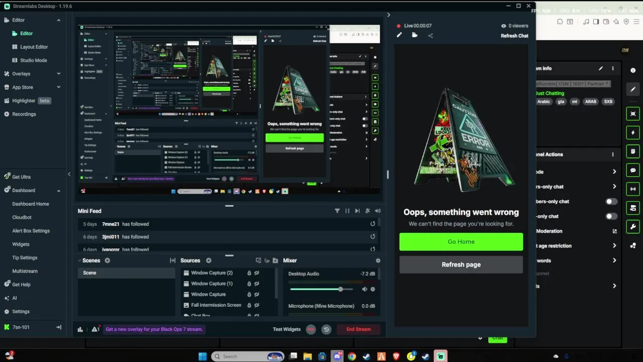Open Studio Mode in the sidebar

click(34, 60)
